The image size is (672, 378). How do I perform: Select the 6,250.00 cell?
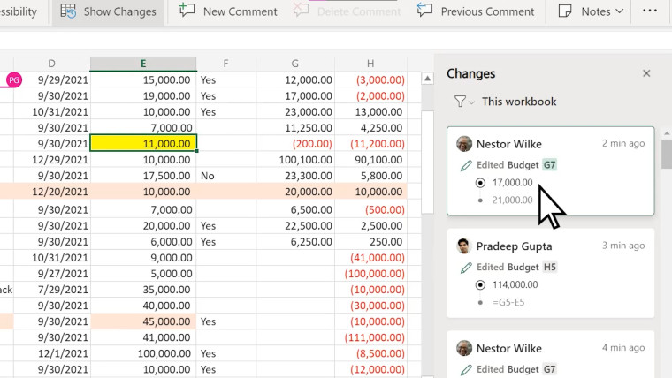pyautogui.click(x=295, y=241)
